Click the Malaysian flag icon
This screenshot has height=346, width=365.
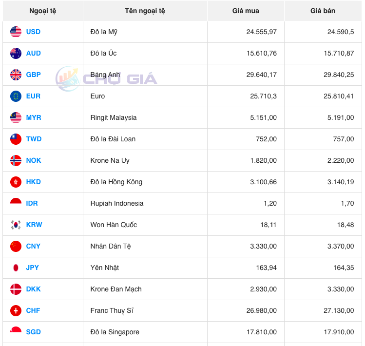pyautogui.click(x=16, y=117)
